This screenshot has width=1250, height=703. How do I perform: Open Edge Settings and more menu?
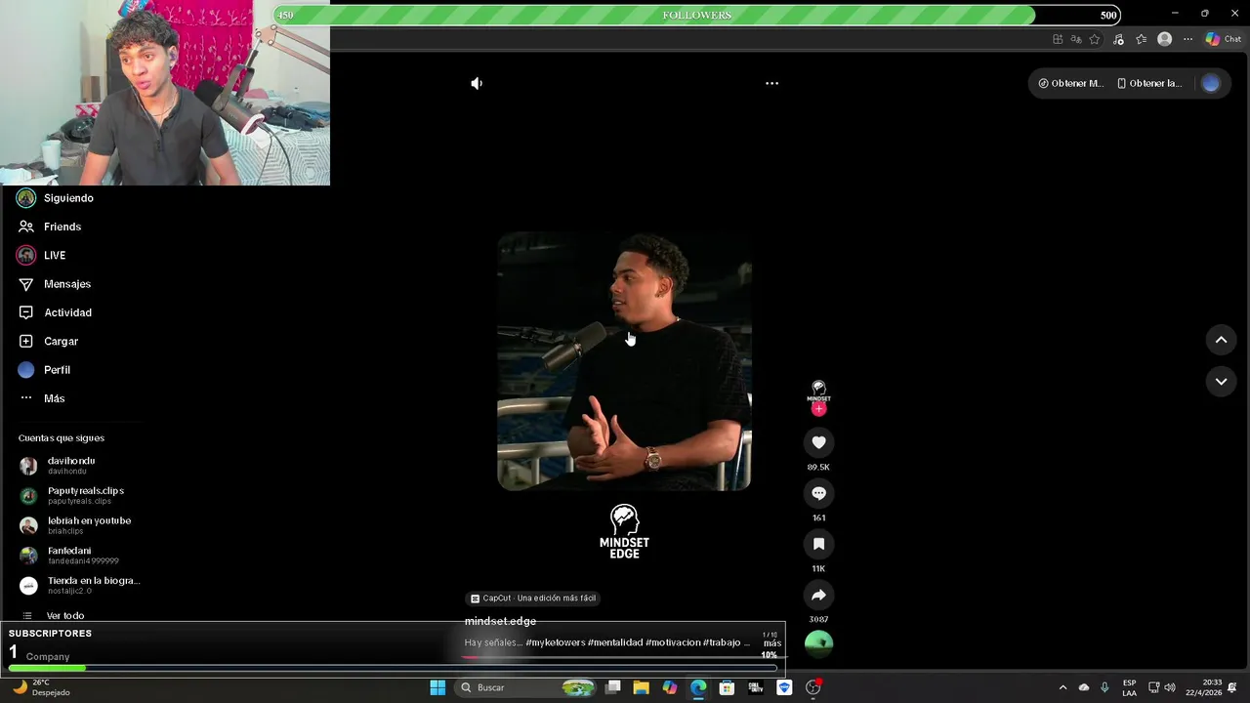(x=1187, y=39)
